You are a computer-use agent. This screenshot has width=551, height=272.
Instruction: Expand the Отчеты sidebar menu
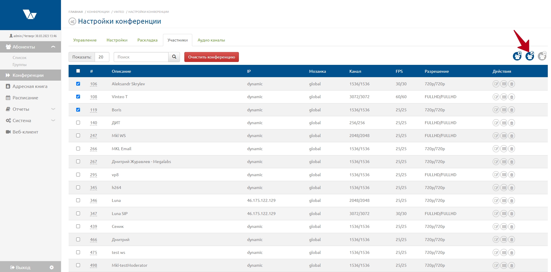click(30, 109)
